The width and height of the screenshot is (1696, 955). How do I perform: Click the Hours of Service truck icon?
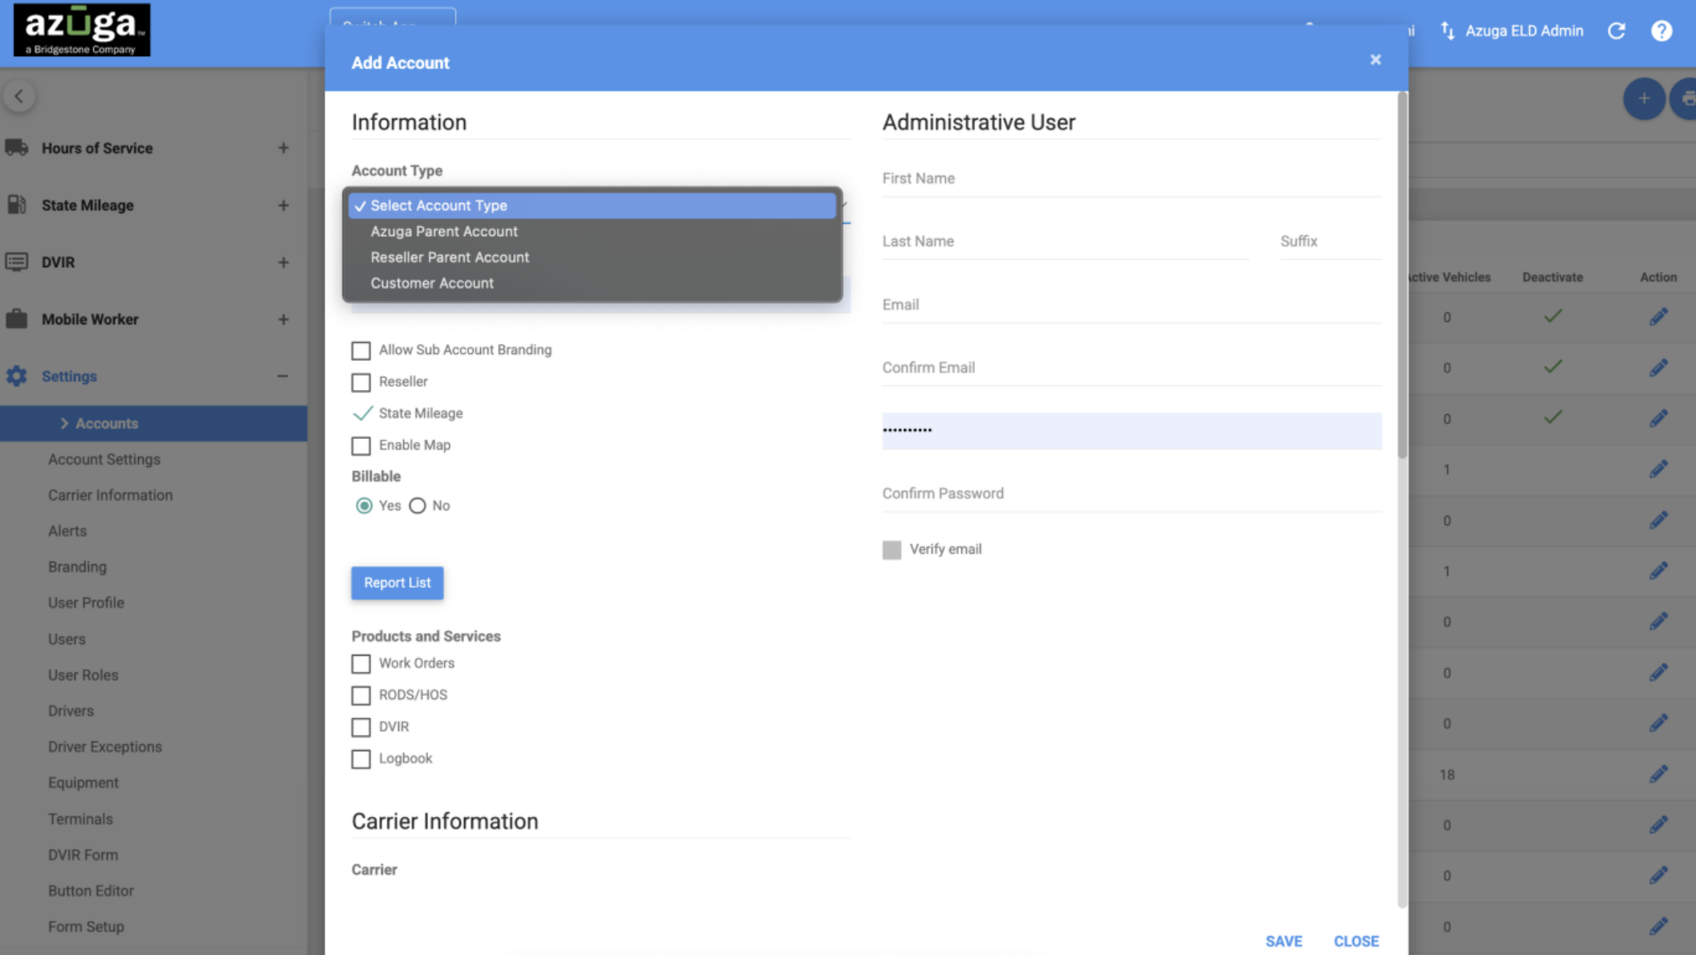[17, 148]
